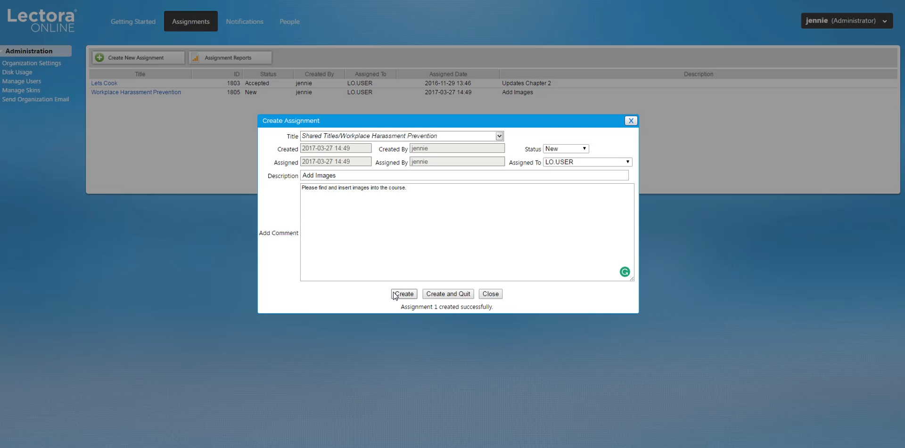
Task: Click the Lectora Online logo
Action: 41,21
